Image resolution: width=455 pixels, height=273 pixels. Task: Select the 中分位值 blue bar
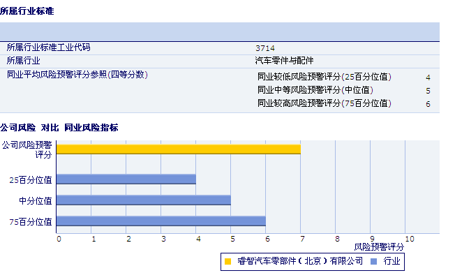tap(144, 200)
